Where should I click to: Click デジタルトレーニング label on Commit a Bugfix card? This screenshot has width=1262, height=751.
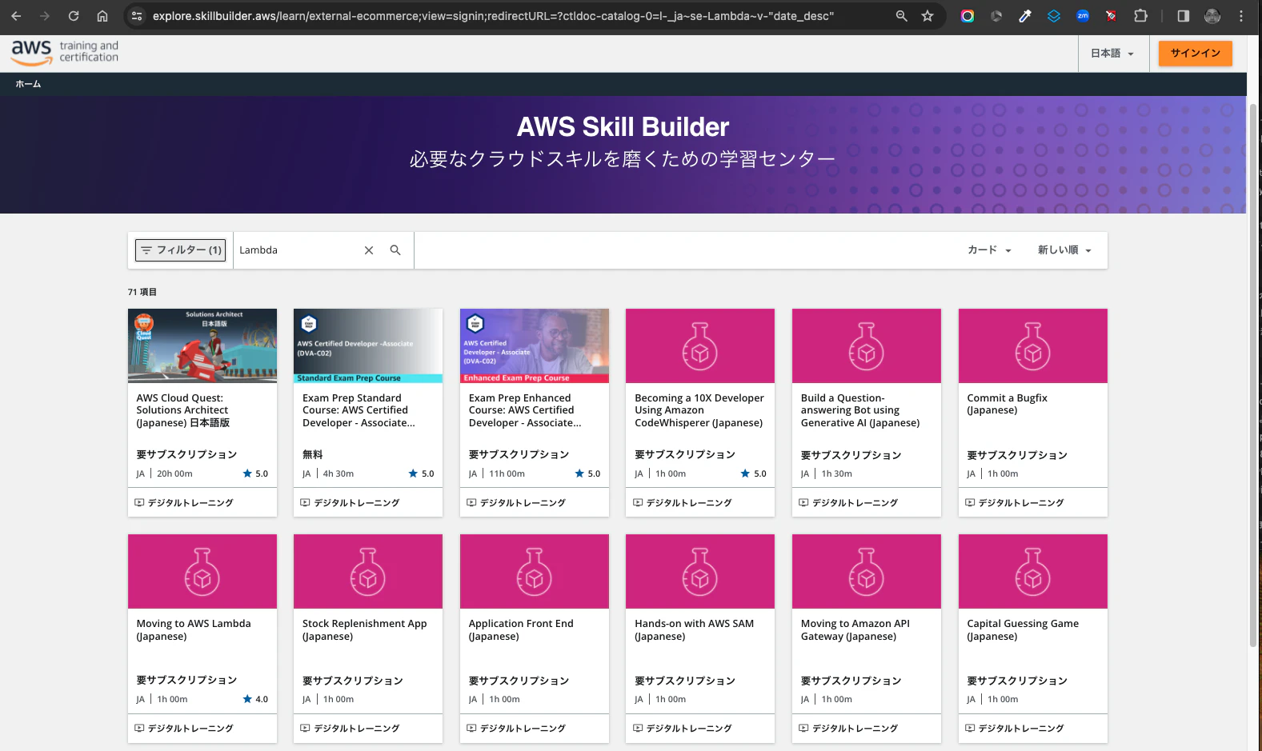[x=1021, y=503]
